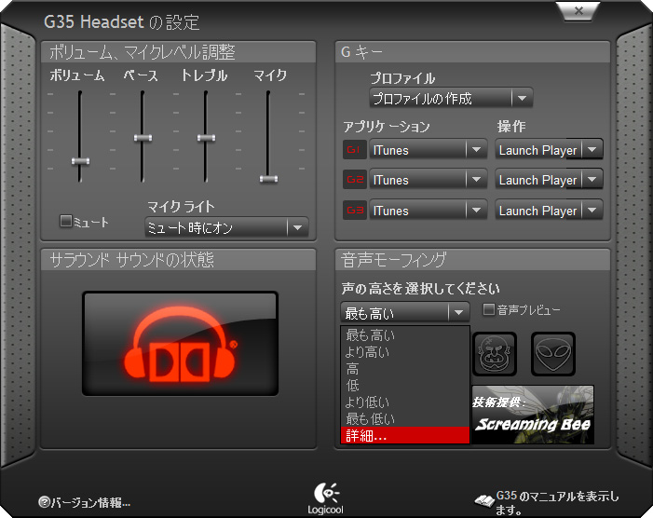Click the red G3 key icon

[x=354, y=211]
